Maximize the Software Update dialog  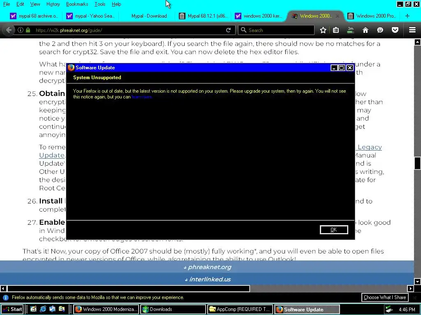tap(342, 68)
